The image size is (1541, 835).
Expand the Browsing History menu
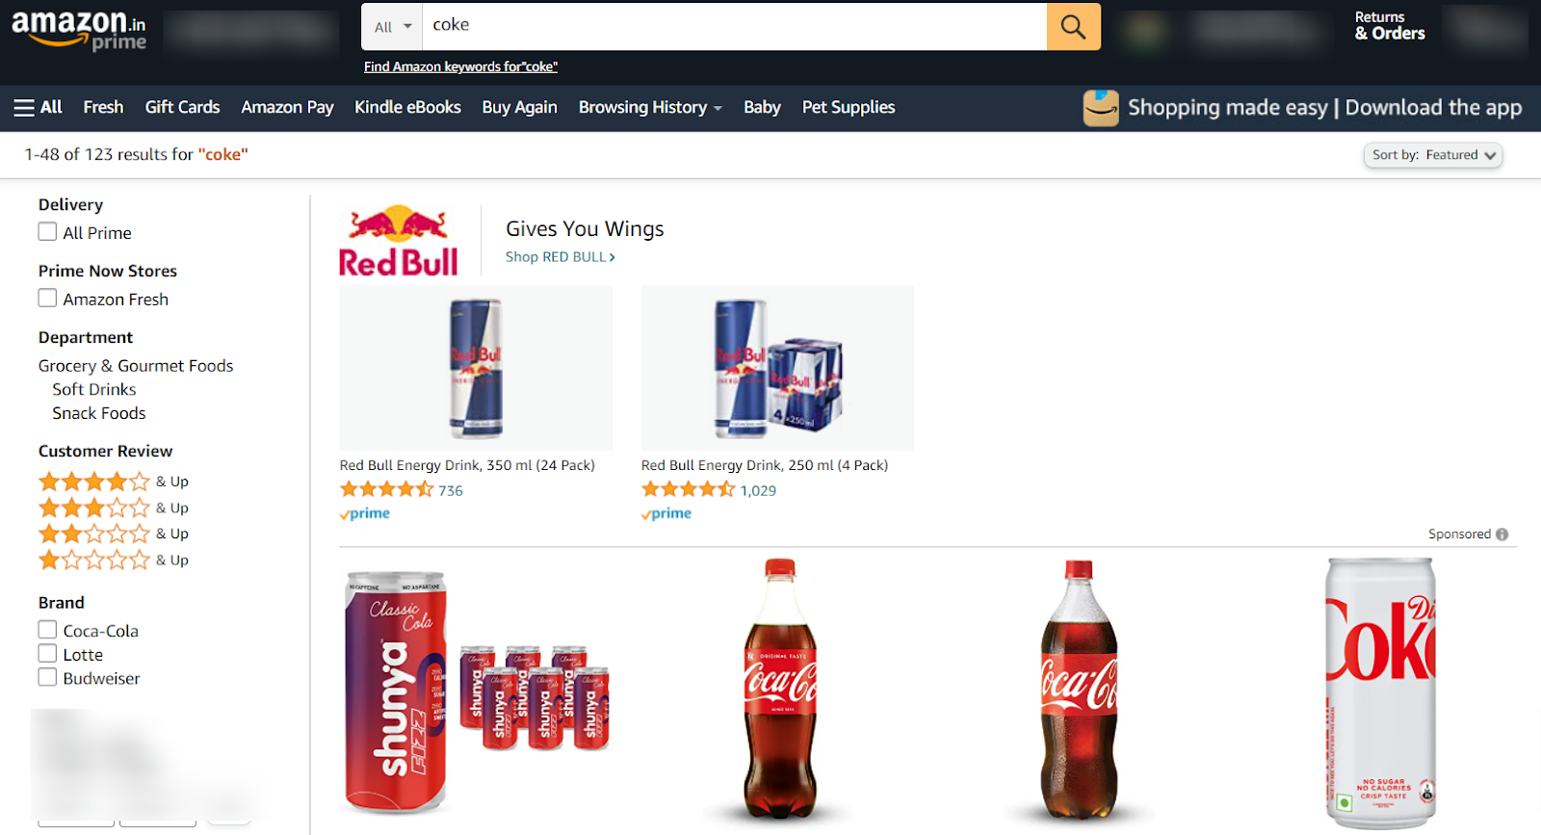tap(650, 107)
